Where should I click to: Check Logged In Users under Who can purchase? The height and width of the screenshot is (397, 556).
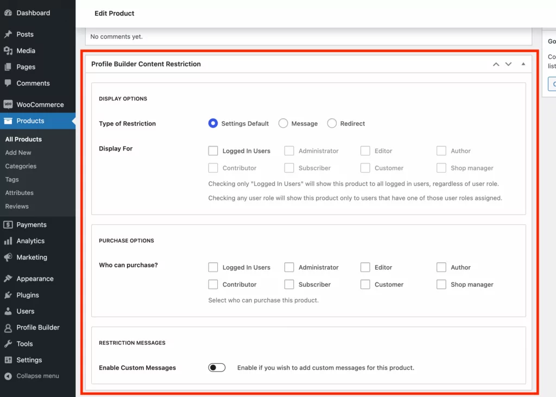click(213, 267)
